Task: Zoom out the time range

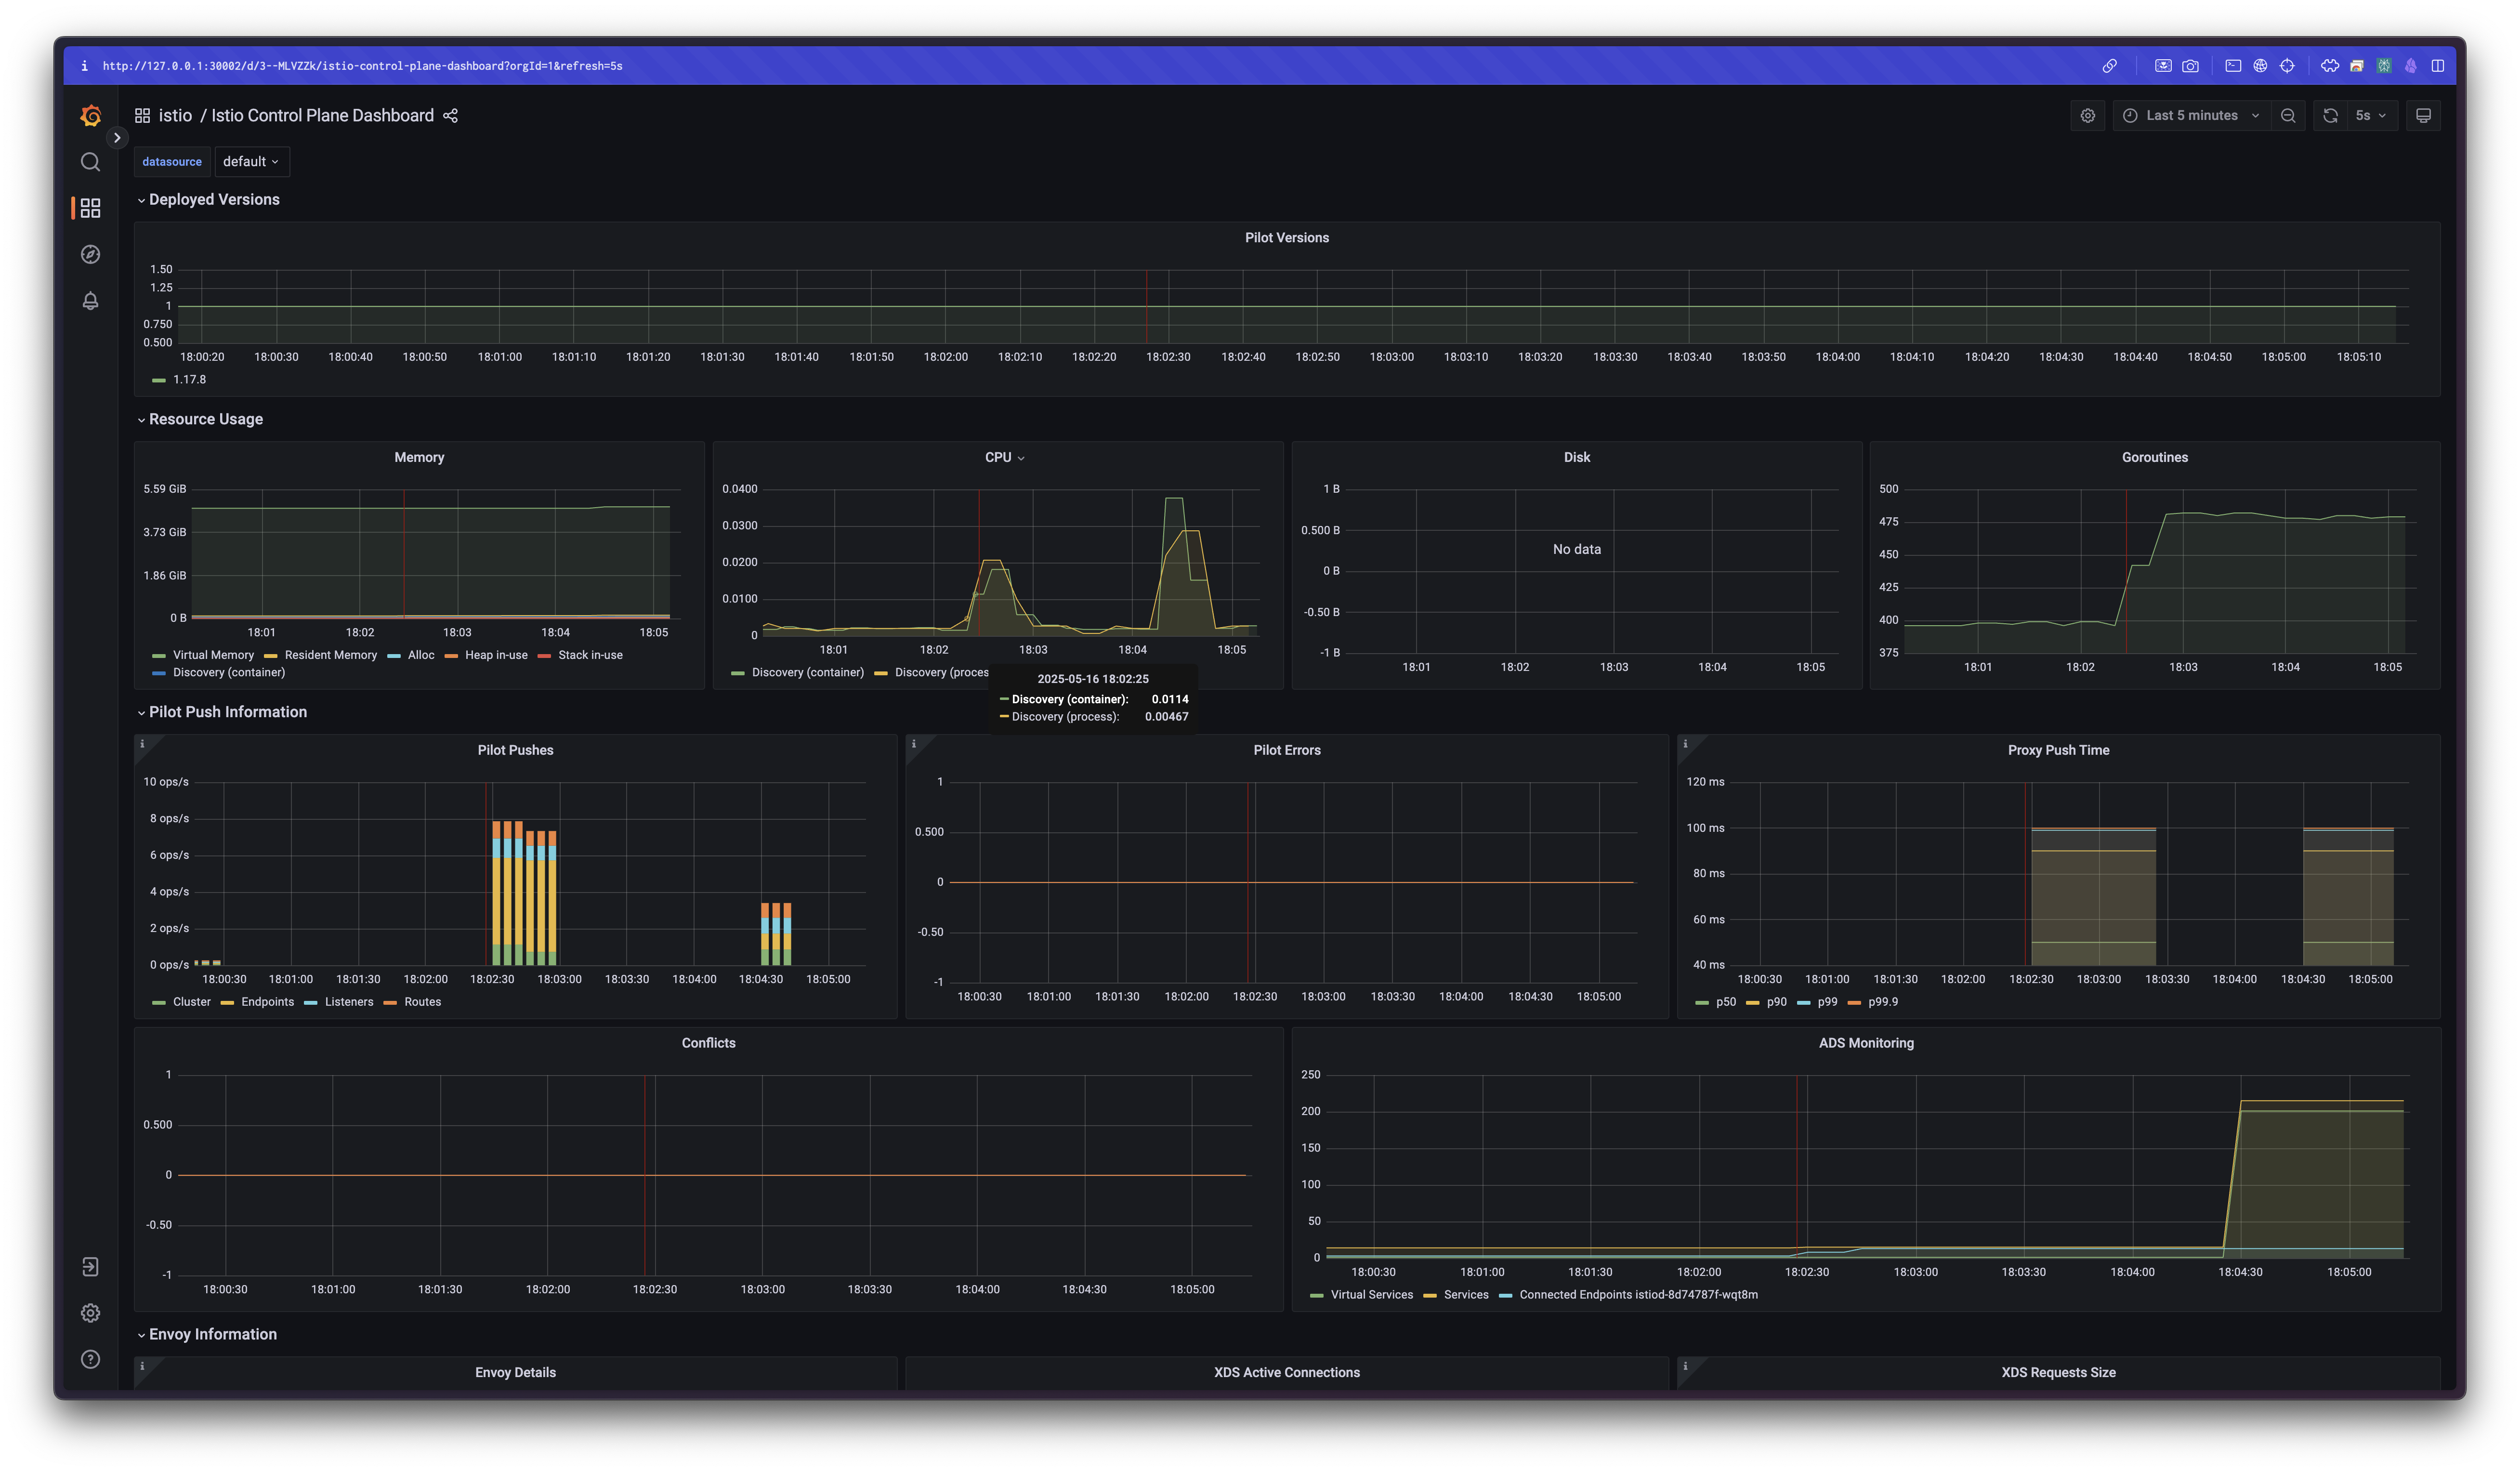Action: [x=2288, y=116]
